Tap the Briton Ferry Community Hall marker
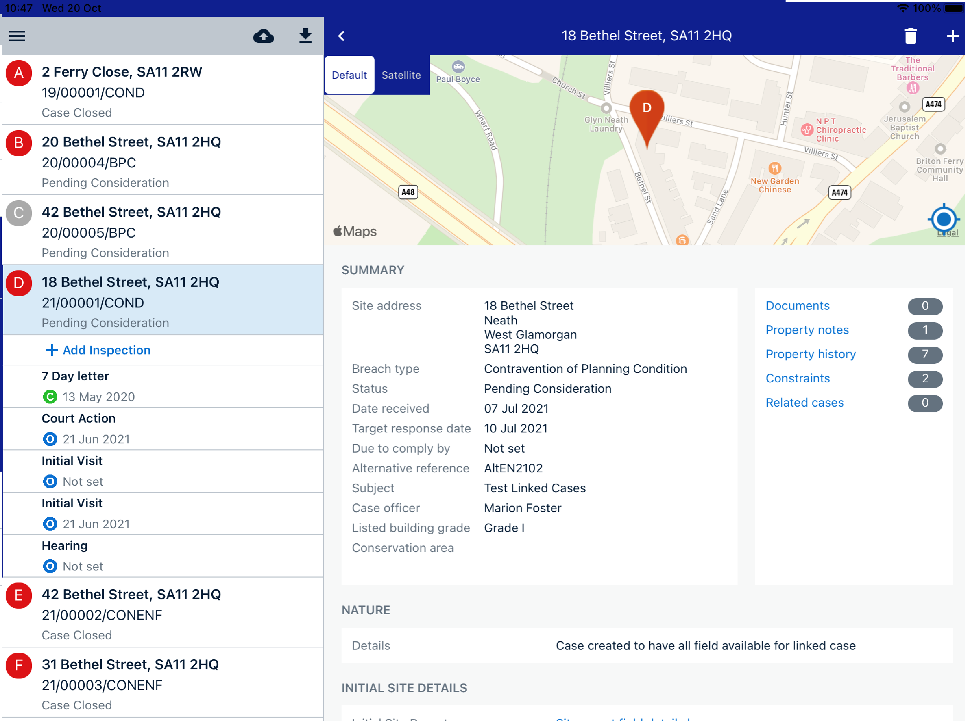 (940, 149)
